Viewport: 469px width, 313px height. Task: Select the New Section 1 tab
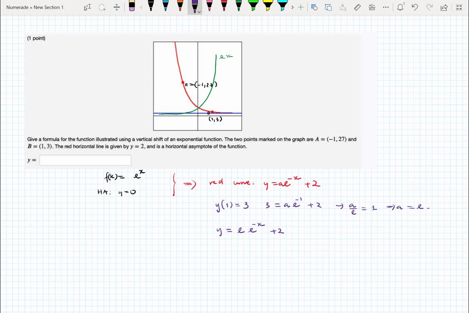tap(48, 7)
